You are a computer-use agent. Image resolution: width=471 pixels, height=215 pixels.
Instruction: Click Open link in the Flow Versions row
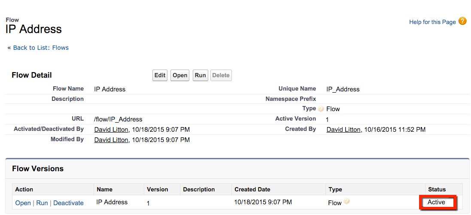(23, 203)
